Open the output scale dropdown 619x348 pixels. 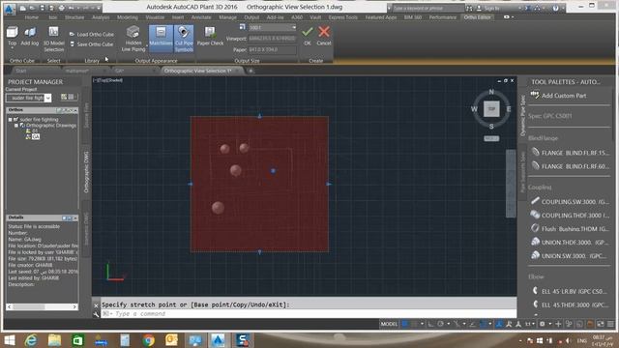pyautogui.click(x=294, y=28)
